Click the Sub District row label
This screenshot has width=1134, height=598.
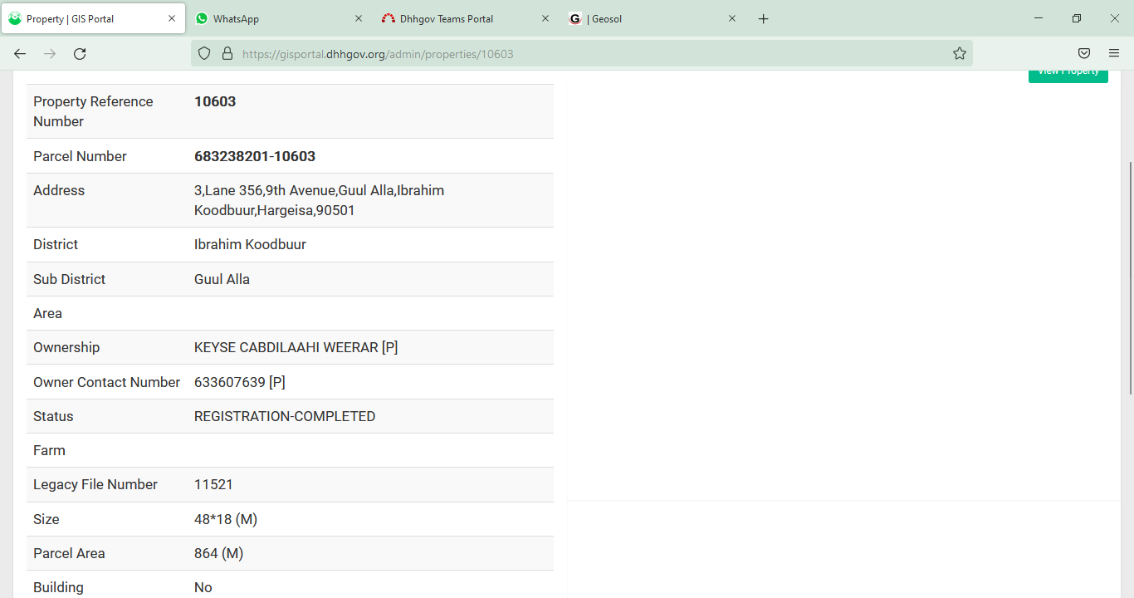69,279
